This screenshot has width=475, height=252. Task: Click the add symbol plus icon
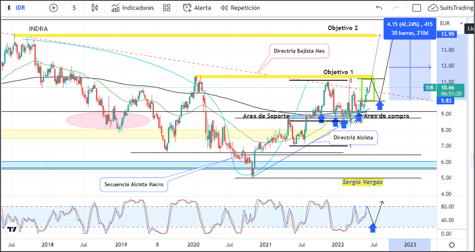pyautogui.click(x=53, y=8)
